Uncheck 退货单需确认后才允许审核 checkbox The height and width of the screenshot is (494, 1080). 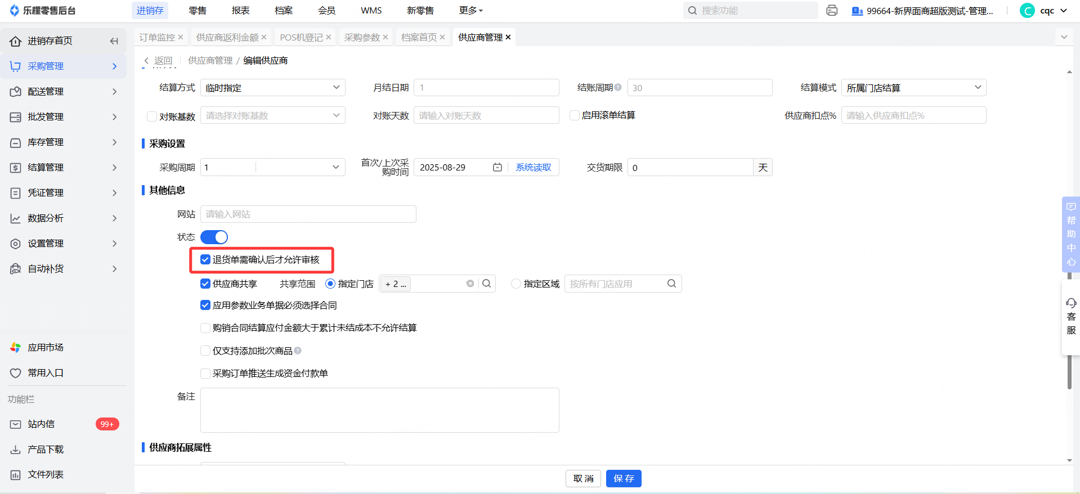coord(205,260)
